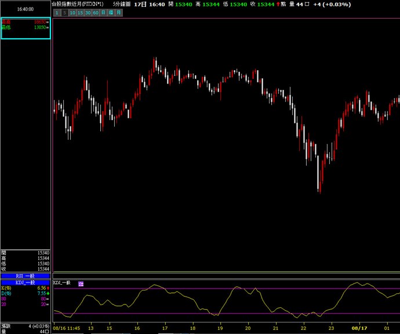
Task: Click the 20 lower threshold line setting
Action: [x=26, y=304]
